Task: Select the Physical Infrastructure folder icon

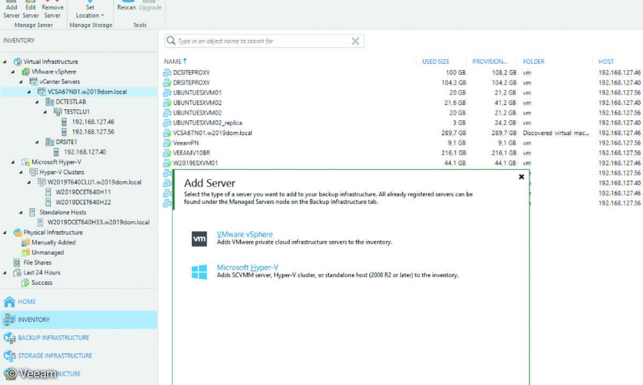Action: pyautogui.click(x=18, y=233)
